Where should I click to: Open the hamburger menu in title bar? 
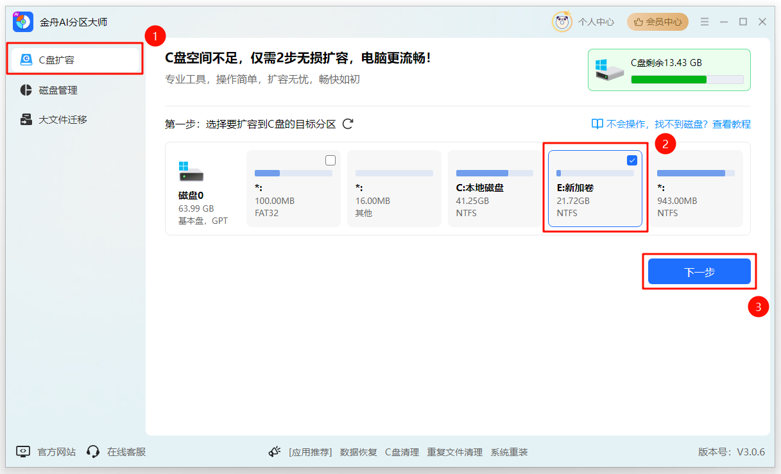pos(705,22)
